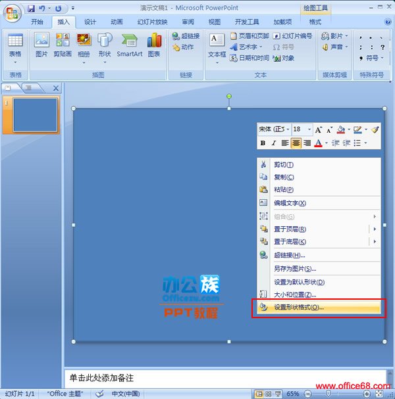Click the zoom out minus button
The image size is (395, 399).
(x=308, y=394)
